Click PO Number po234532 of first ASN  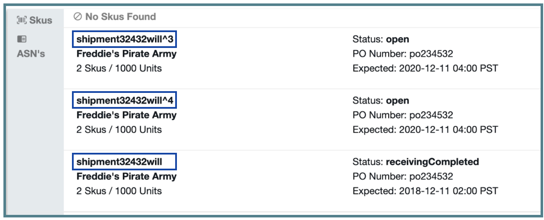403,54
